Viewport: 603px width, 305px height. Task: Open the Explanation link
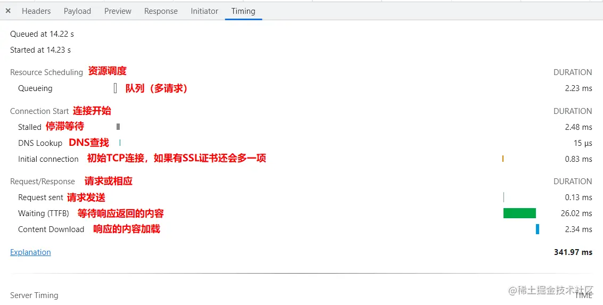click(30, 252)
